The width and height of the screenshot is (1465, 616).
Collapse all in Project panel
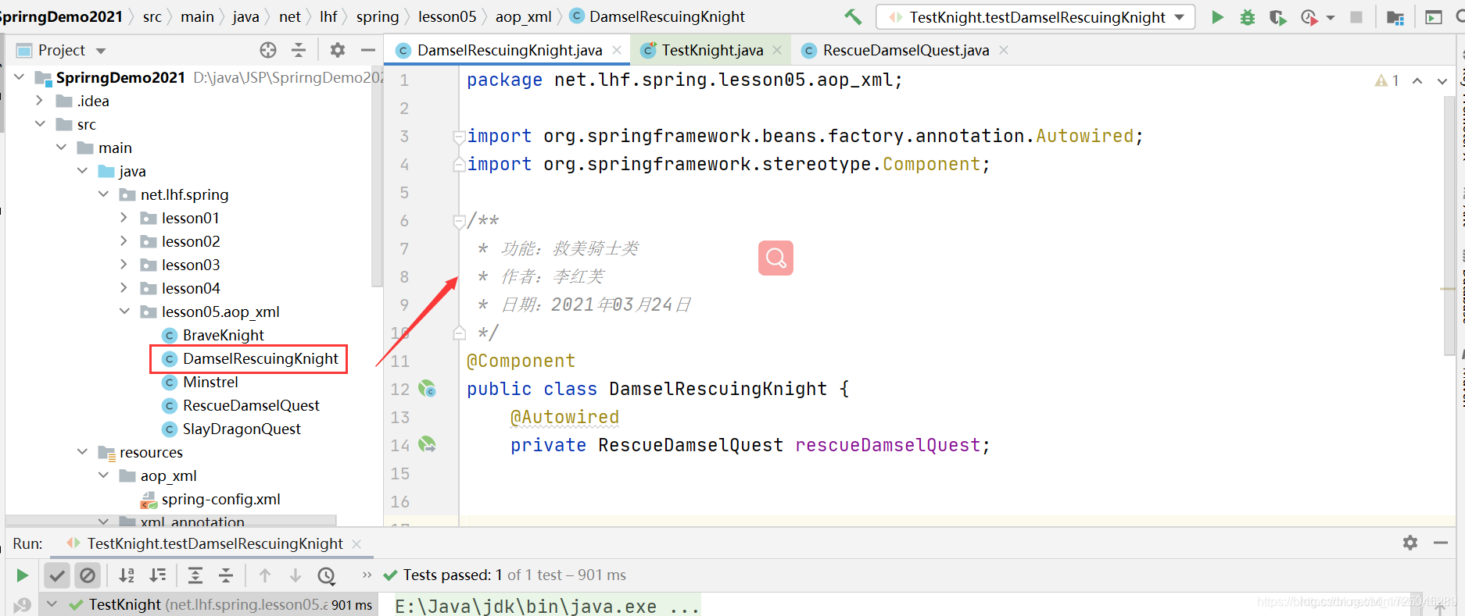coord(299,50)
